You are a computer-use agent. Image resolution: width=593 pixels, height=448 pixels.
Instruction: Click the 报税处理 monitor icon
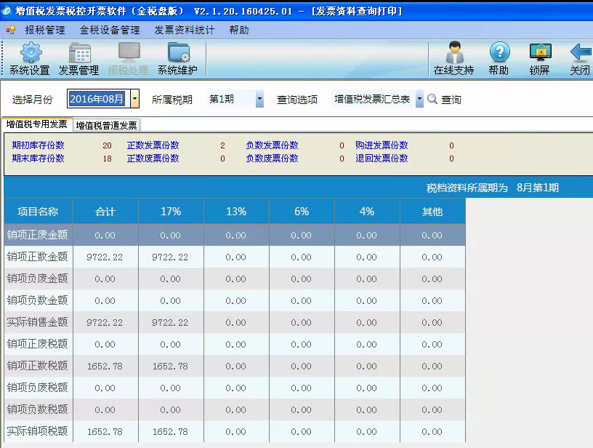tap(128, 54)
